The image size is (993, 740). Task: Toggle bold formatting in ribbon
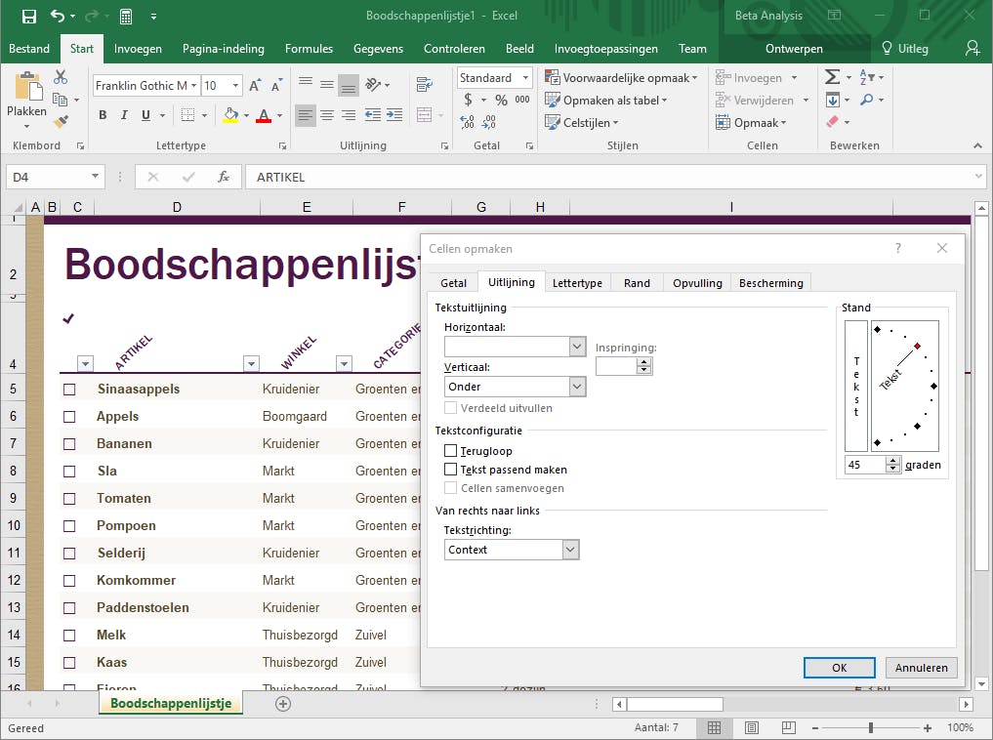click(x=103, y=115)
